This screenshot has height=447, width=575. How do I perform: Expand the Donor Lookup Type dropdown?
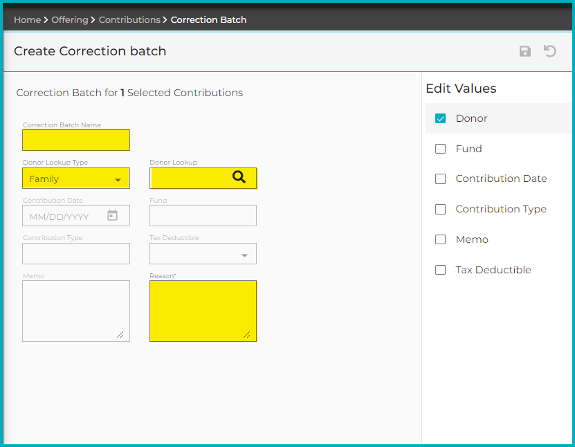[76, 179]
